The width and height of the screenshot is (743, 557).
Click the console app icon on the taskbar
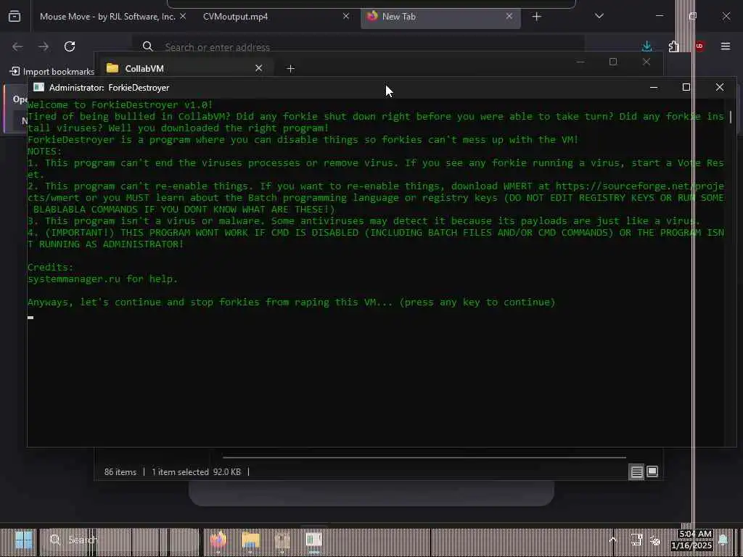(313, 540)
